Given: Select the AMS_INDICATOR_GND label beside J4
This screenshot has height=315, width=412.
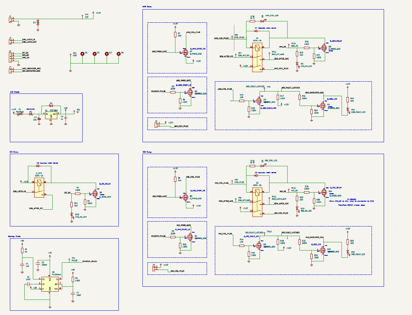Looking at the screenshot, I should (31, 68).
